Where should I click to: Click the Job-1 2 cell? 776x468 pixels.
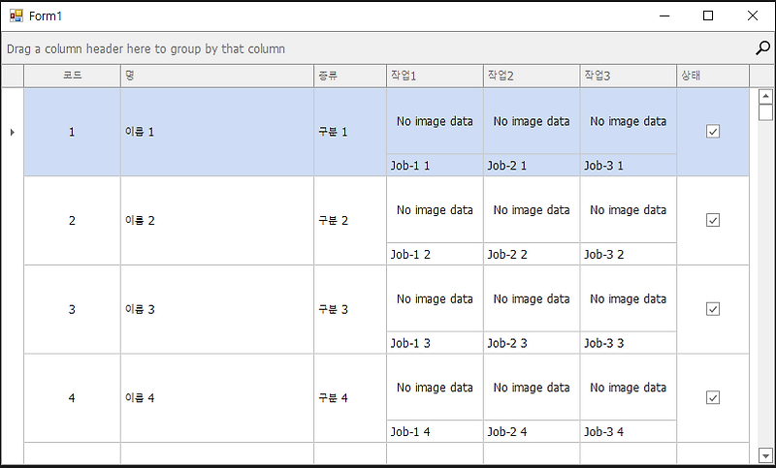click(435, 254)
